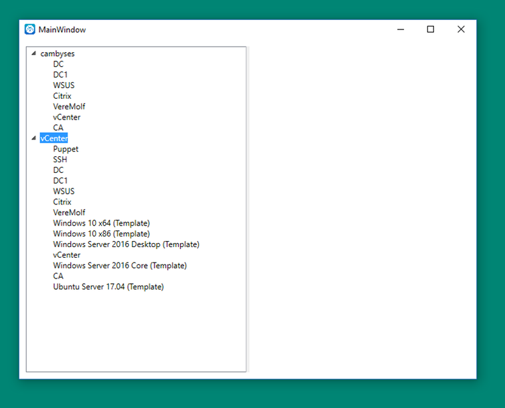Select the Puppet item
The height and width of the screenshot is (408, 505).
point(66,149)
